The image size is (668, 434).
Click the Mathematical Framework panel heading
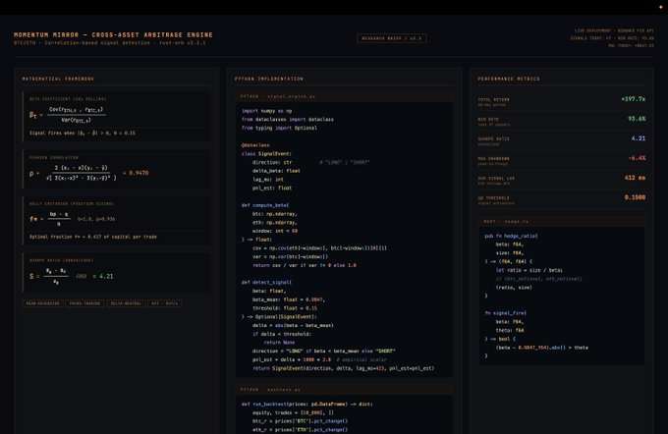click(58, 79)
